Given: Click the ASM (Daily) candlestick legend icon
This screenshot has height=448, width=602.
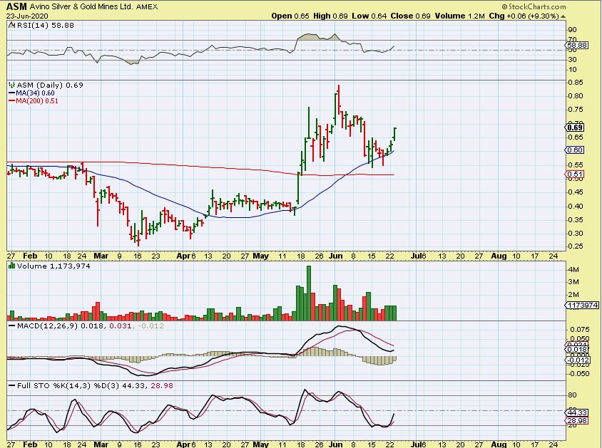Looking at the screenshot, I should click(x=11, y=85).
